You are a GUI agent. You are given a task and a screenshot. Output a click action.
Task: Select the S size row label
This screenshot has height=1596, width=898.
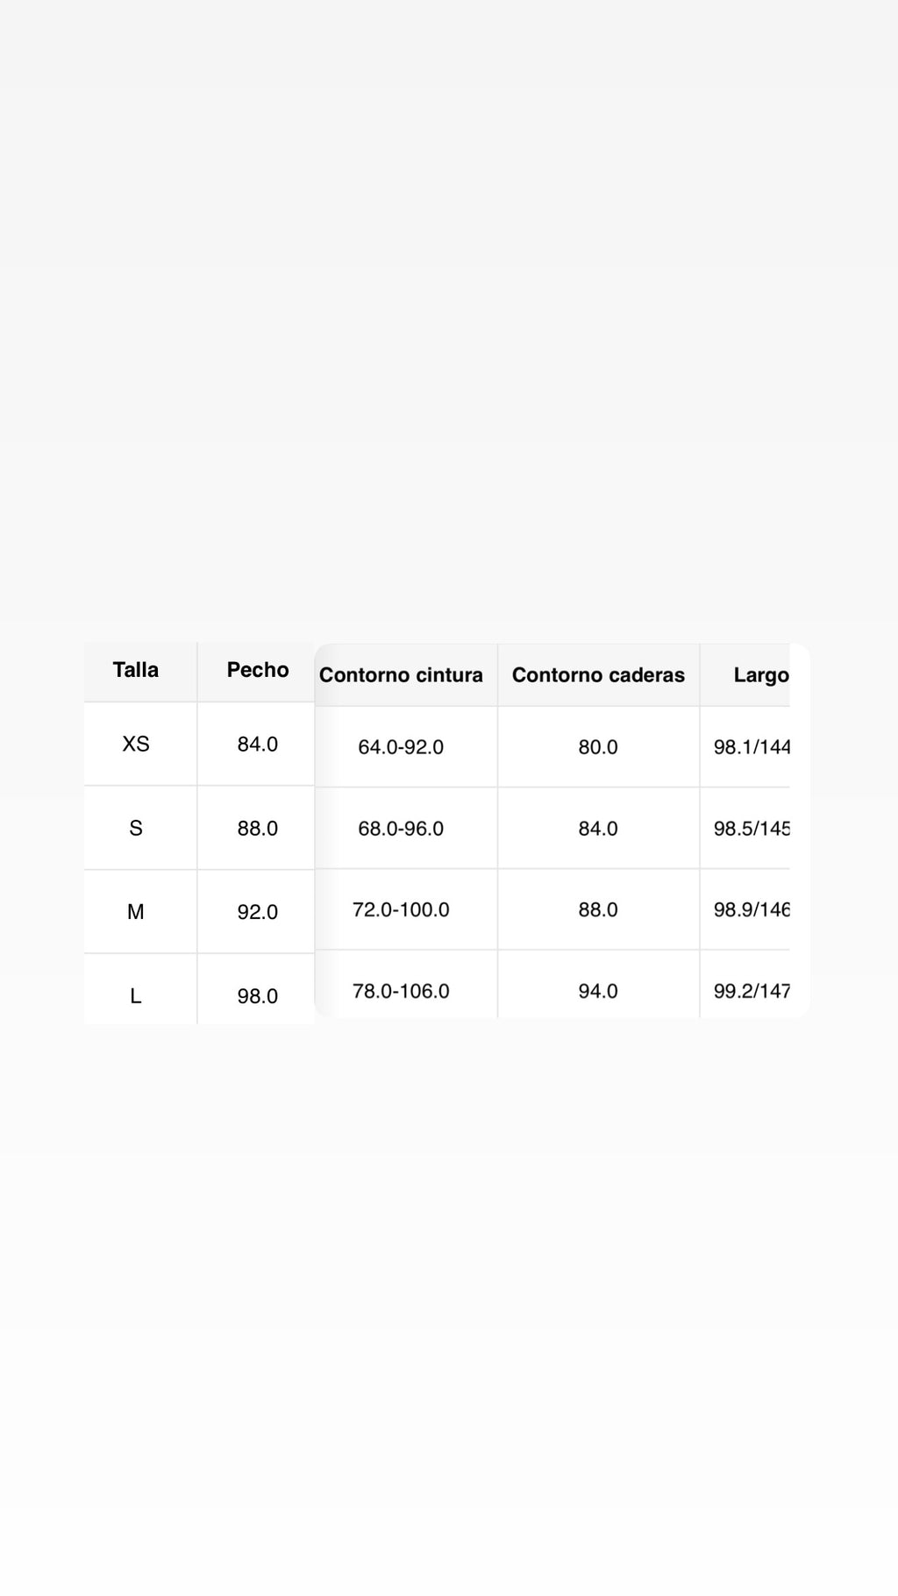tap(136, 828)
